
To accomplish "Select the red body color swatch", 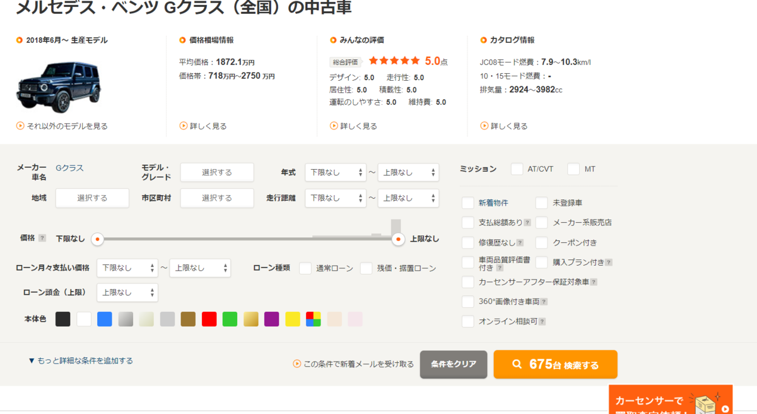I will point(209,319).
